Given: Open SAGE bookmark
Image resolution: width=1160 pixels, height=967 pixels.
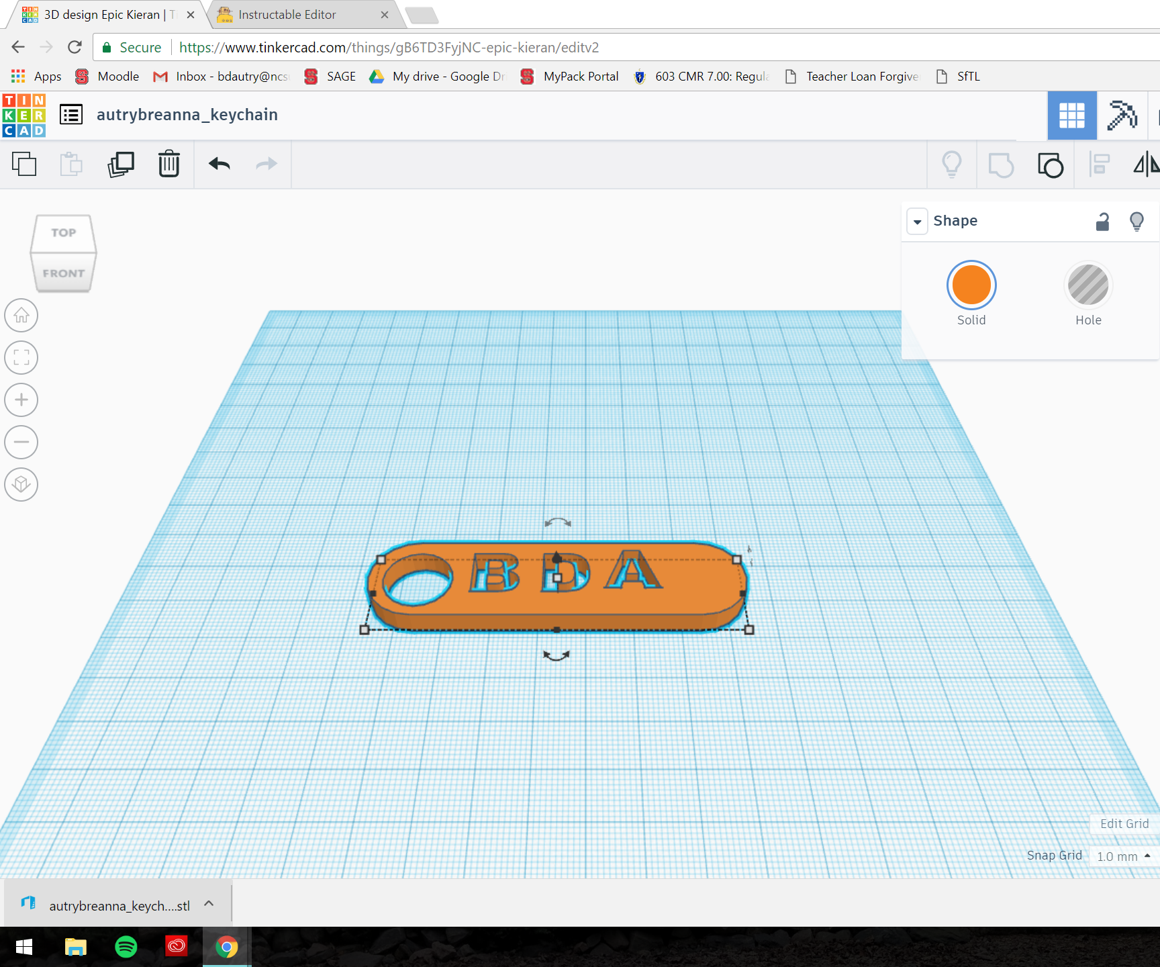Looking at the screenshot, I should point(330,77).
